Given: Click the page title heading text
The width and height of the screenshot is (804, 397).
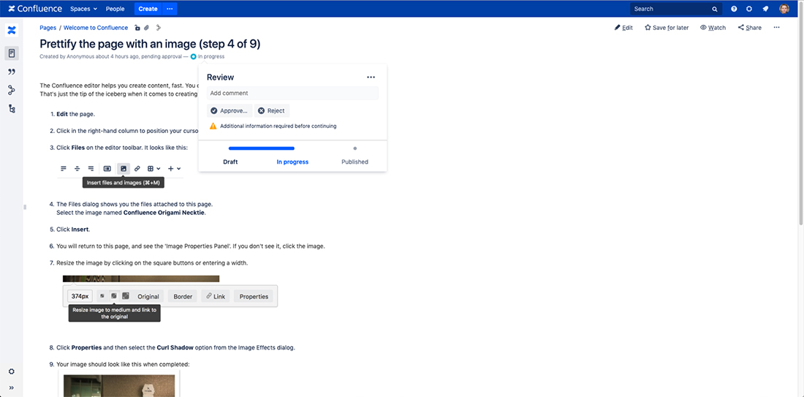Looking at the screenshot, I should tap(151, 44).
